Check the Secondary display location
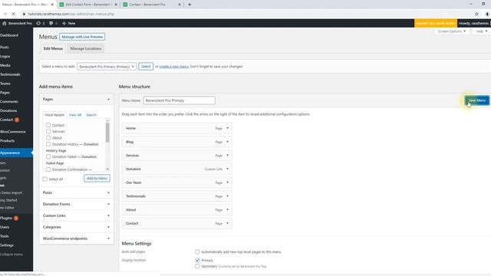This screenshot has width=491, height=276. 197,266
